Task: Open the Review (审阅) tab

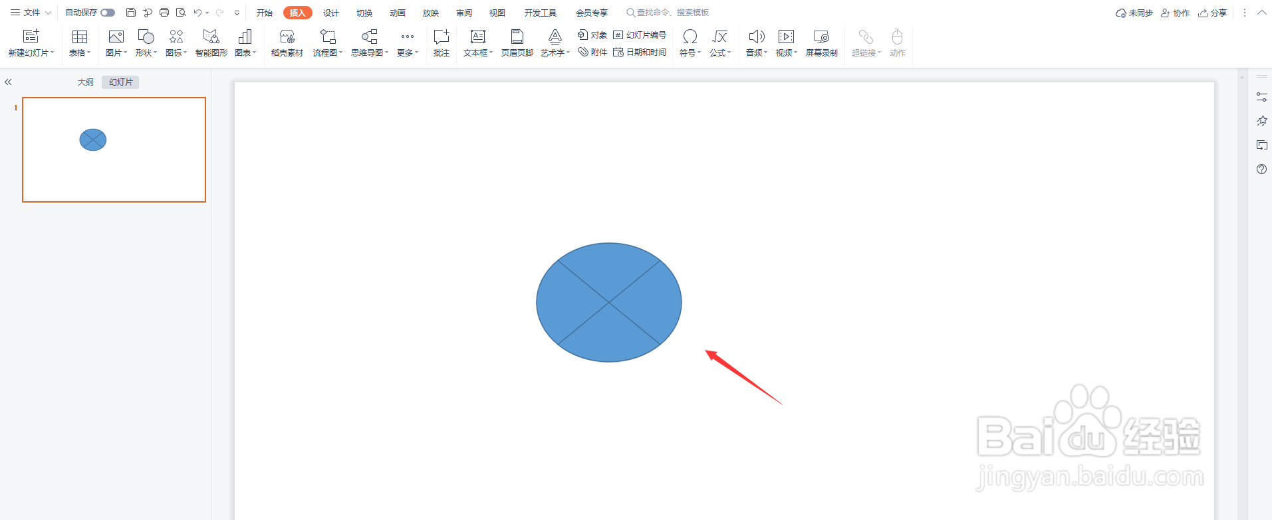Action: point(464,13)
